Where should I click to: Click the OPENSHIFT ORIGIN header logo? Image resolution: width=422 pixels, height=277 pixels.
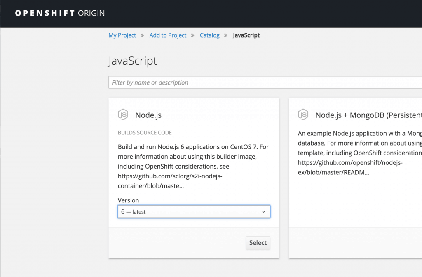(59, 13)
